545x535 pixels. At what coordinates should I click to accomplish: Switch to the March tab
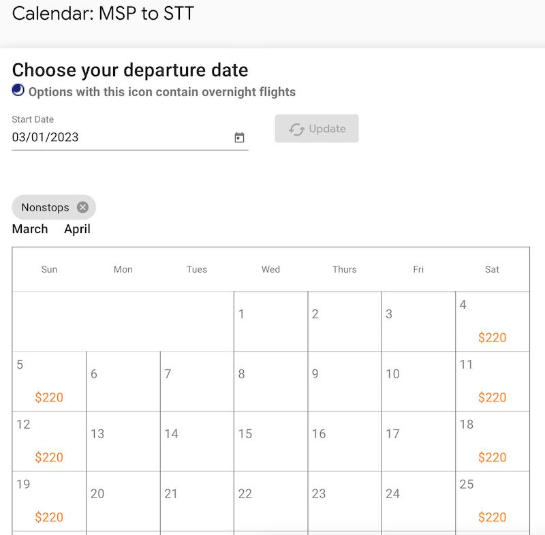point(30,229)
